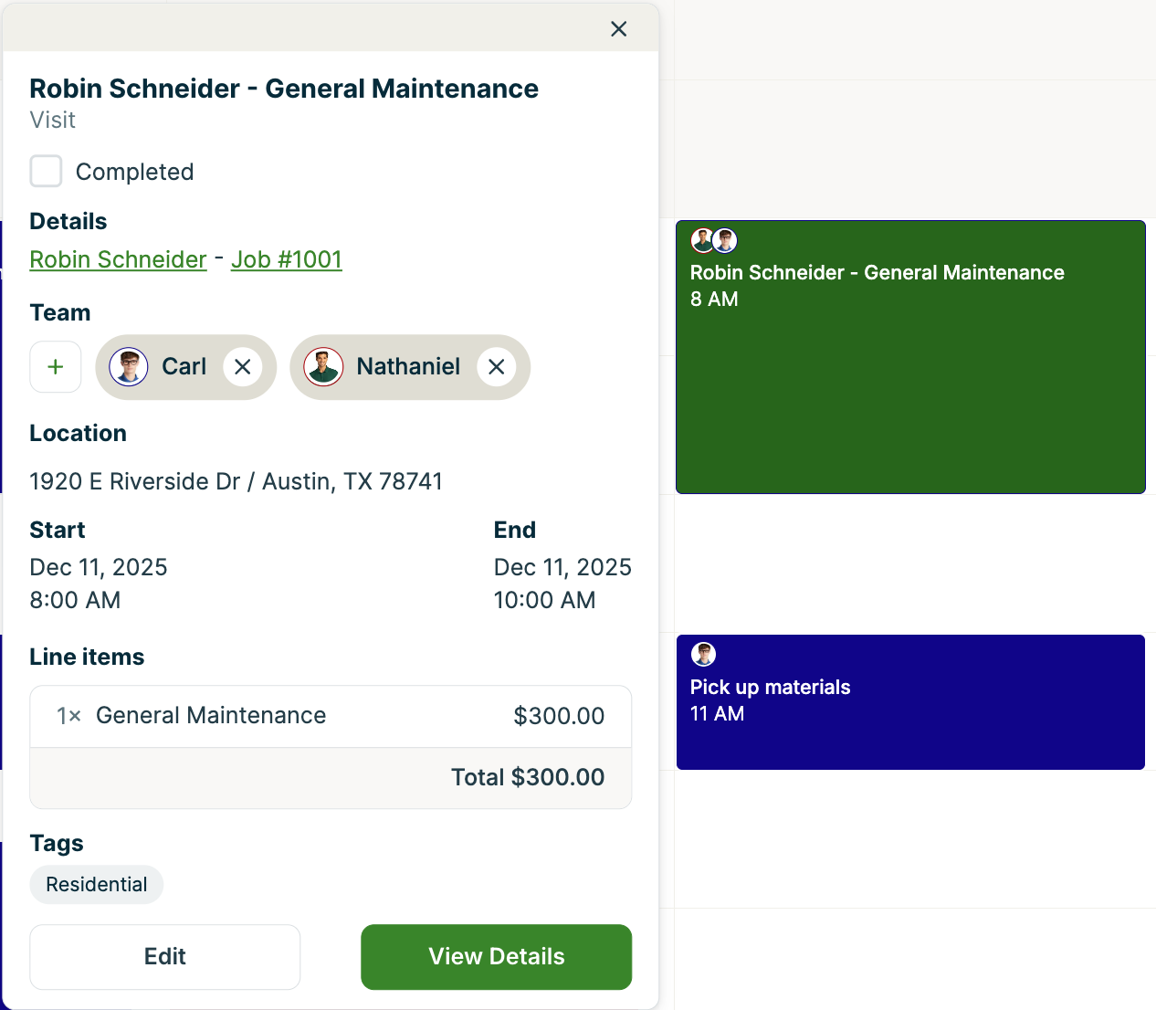
Task: Click the Edit button
Action: tap(164, 956)
